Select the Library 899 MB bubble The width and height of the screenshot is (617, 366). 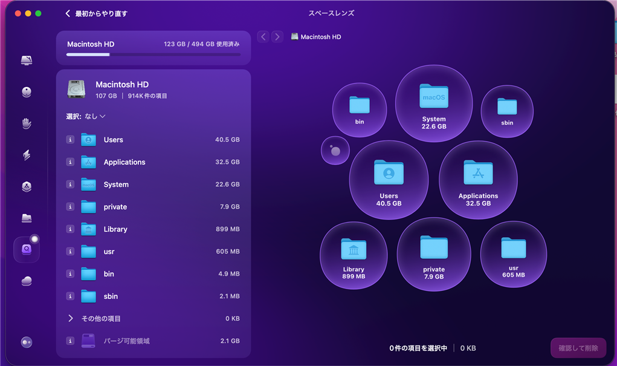coord(354,256)
